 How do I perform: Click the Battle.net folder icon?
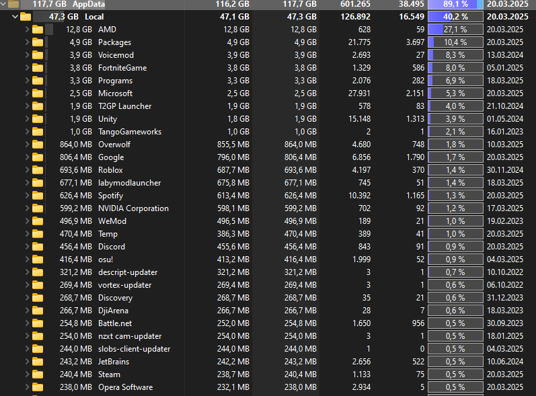(38, 323)
